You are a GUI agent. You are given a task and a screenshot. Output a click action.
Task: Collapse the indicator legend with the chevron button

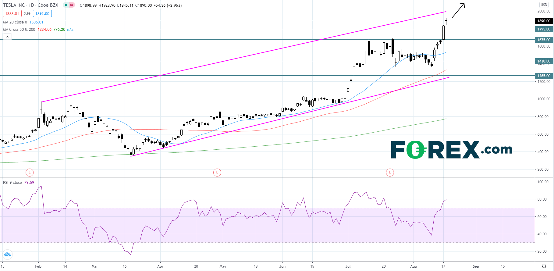[7, 37]
